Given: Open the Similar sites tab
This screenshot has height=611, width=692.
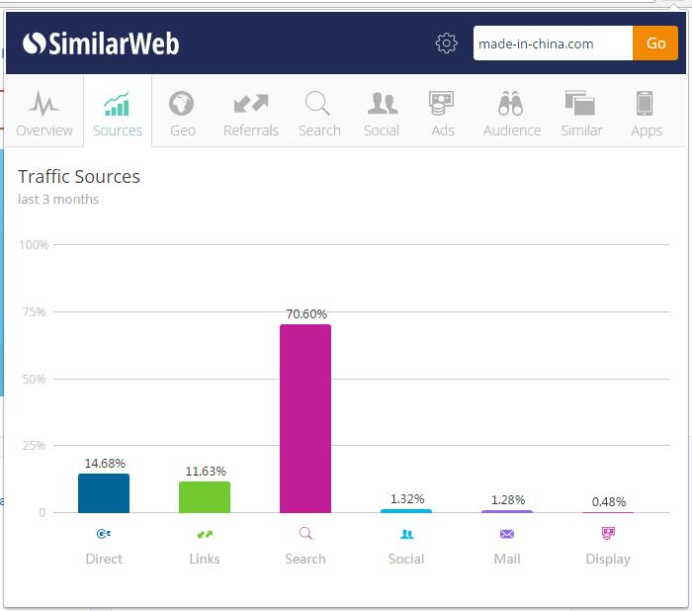Looking at the screenshot, I should [x=580, y=113].
